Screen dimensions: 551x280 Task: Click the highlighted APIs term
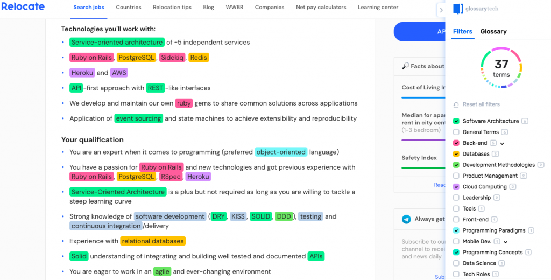pos(316,256)
